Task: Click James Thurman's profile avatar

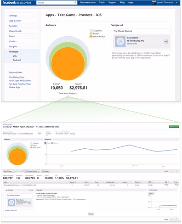Action: pyautogui.click(x=154, y=2)
